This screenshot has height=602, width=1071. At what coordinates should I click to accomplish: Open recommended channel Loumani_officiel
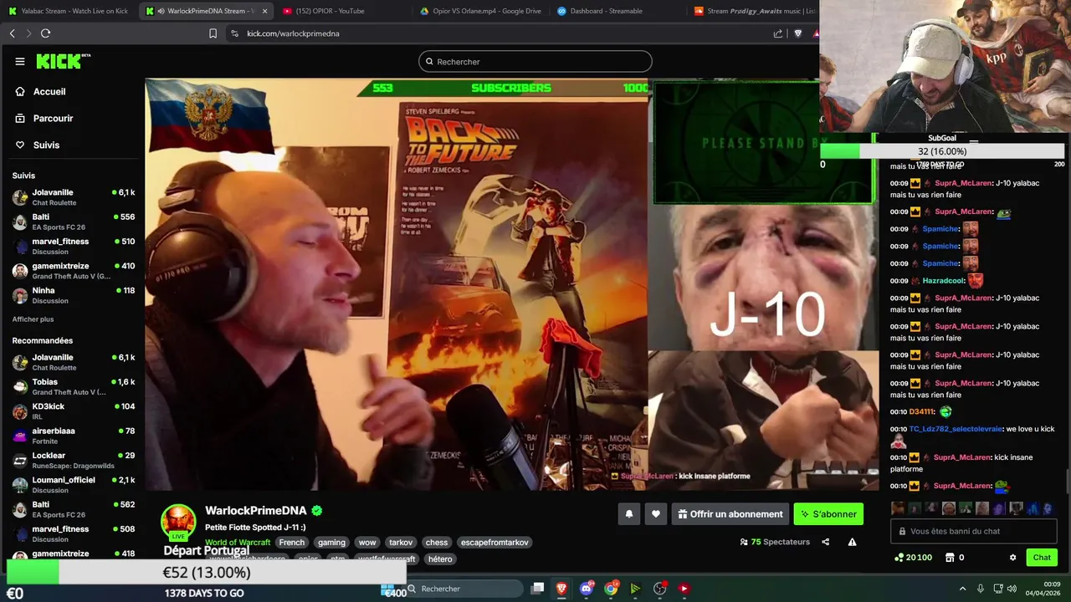click(74, 484)
